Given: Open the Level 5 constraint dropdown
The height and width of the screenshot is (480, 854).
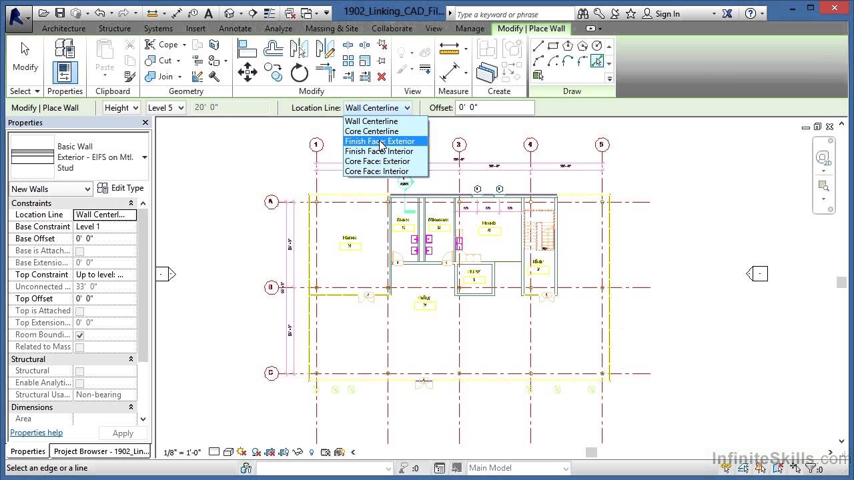Looking at the screenshot, I should pos(165,107).
